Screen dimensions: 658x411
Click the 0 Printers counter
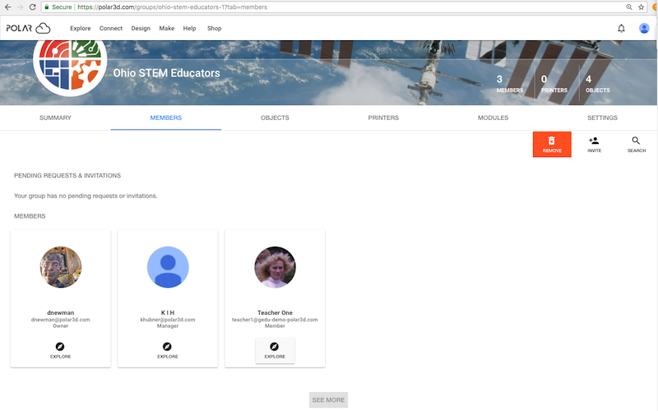click(x=554, y=84)
